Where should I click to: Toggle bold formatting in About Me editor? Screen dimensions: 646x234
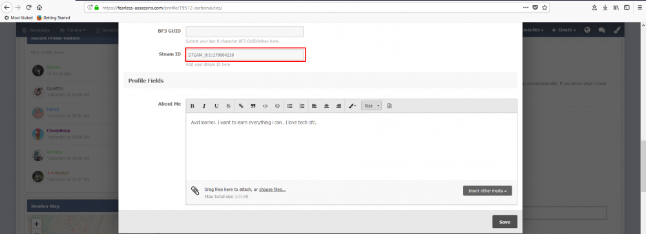[x=192, y=106]
